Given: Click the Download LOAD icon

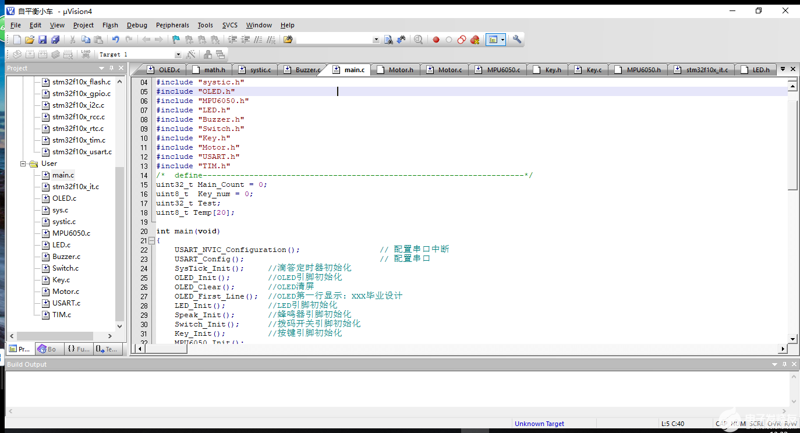Looking at the screenshot, I should tap(86, 54).
